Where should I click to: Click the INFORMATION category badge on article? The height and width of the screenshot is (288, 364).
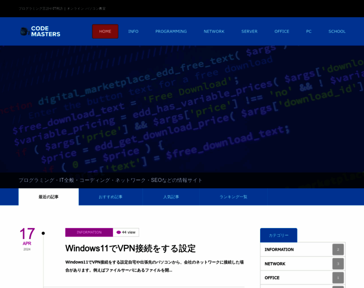click(x=89, y=232)
